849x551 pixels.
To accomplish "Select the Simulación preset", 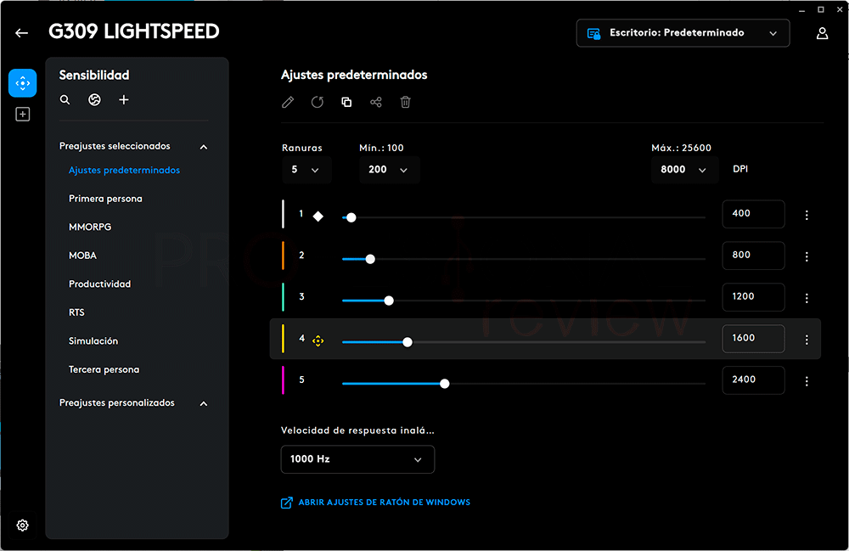I will point(93,341).
